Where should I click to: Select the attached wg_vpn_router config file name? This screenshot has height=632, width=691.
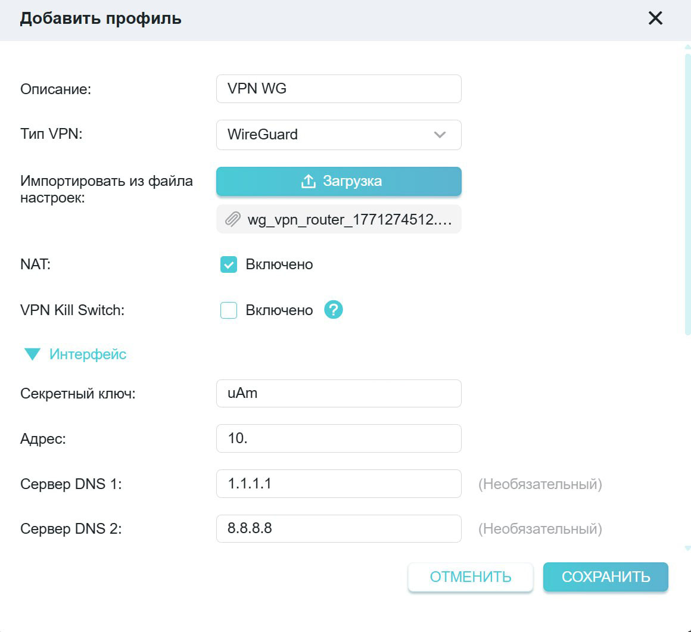click(350, 220)
